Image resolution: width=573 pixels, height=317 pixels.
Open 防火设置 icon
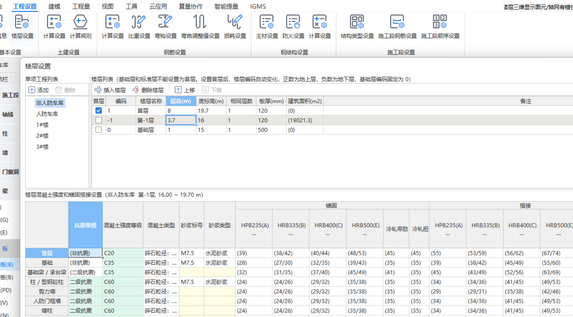tap(293, 27)
